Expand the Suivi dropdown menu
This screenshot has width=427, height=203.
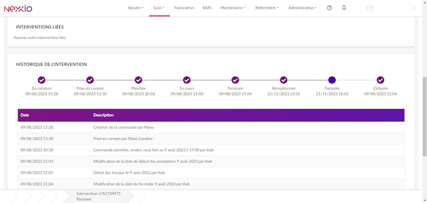tap(159, 8)
